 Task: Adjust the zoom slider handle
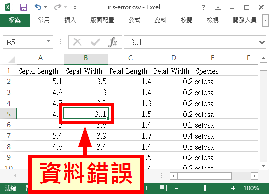tap(205, 188)
